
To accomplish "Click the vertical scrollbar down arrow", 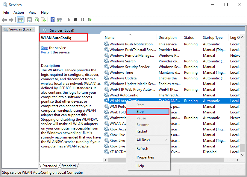I will point(243,155).
